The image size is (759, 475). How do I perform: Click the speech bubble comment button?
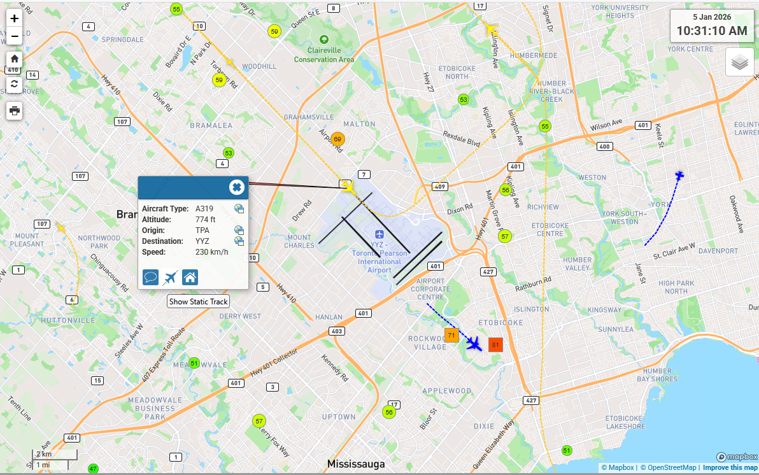point(151,277)
